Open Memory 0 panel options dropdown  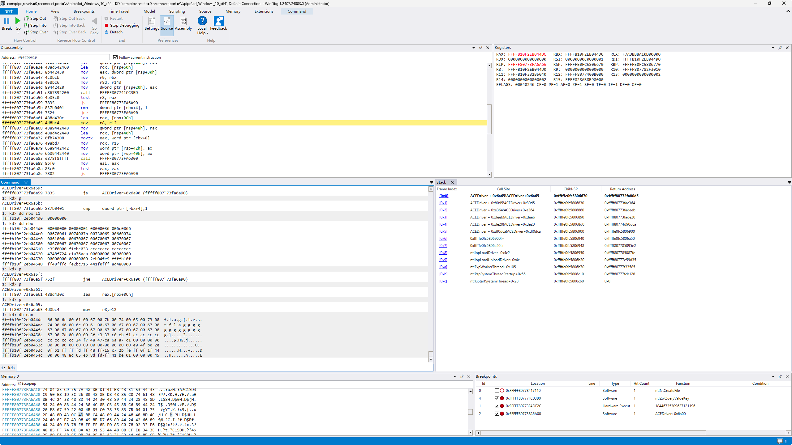(x=454, y=377)
